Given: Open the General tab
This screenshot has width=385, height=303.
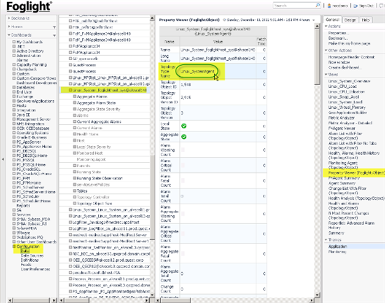Looking at the screenshot, I should [x=332, y=20].
